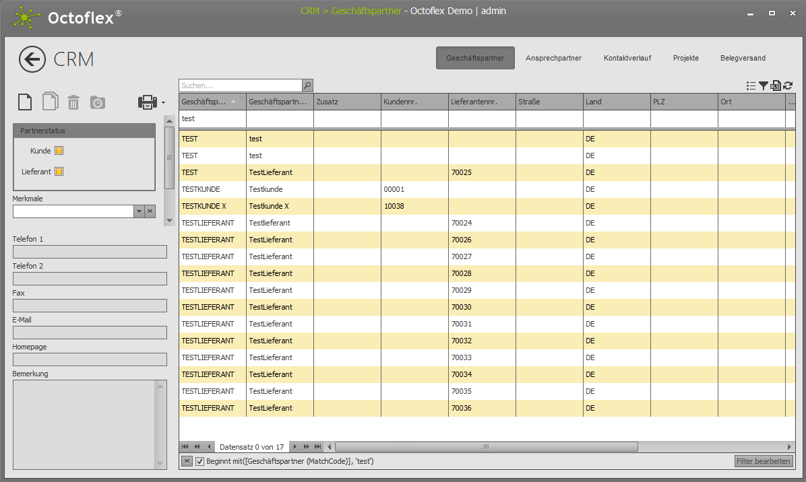806x482 pixels.
Task: Open the column chooser list icon
Action: pyautogui.click(x=751, y=85)
